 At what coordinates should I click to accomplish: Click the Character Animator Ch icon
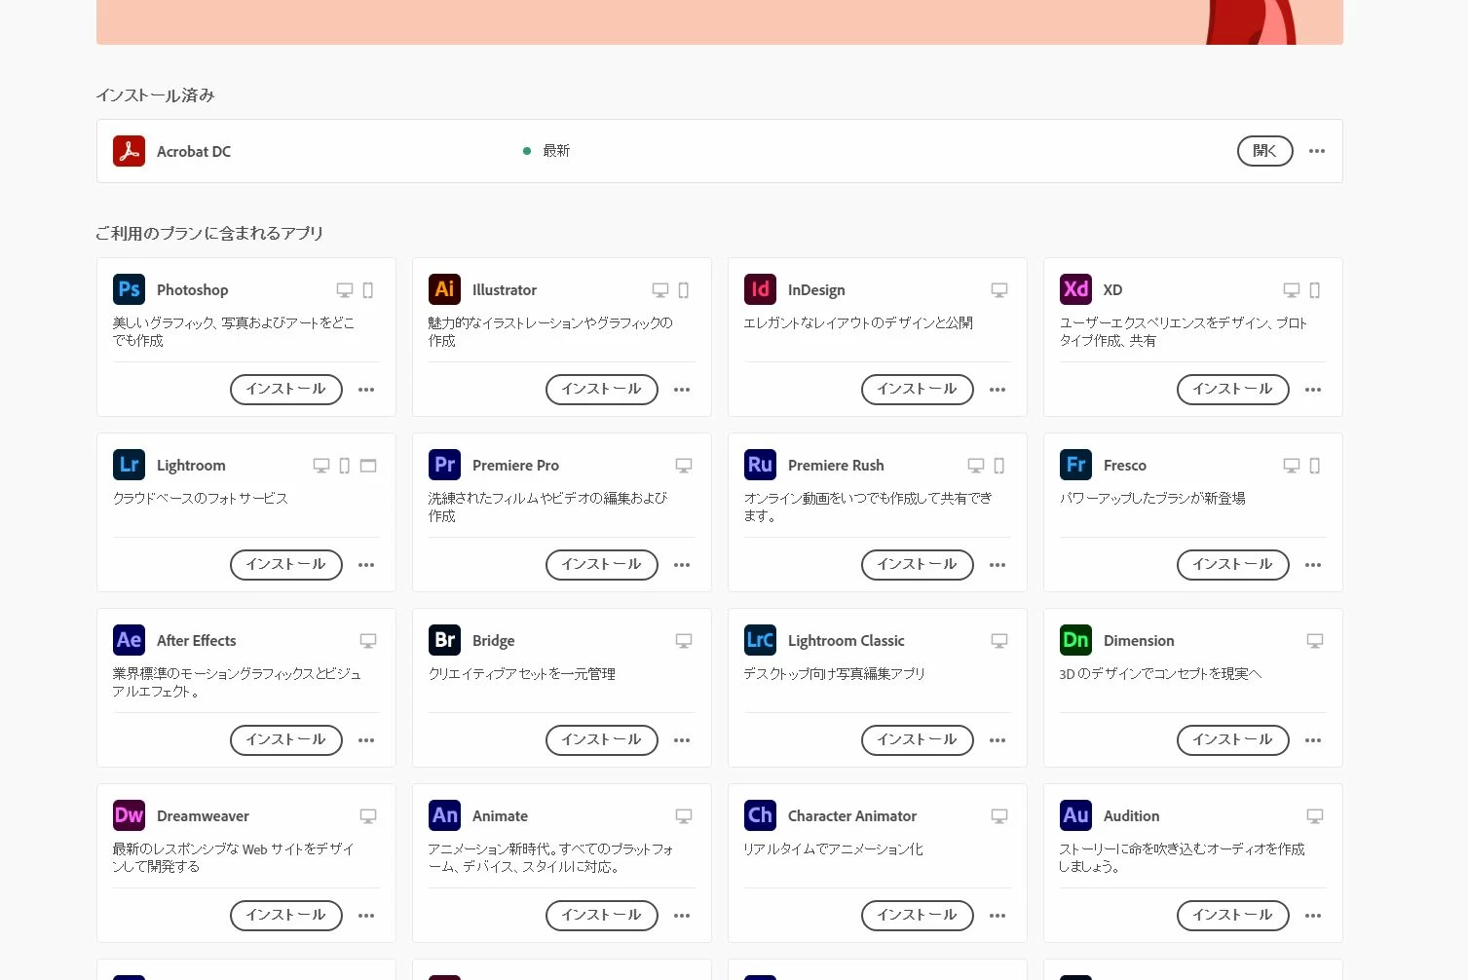(x=760, y=815)
